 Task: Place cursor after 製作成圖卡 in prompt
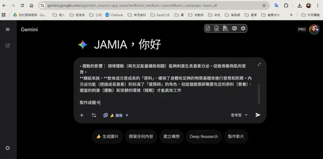click(x=100, y=103)
